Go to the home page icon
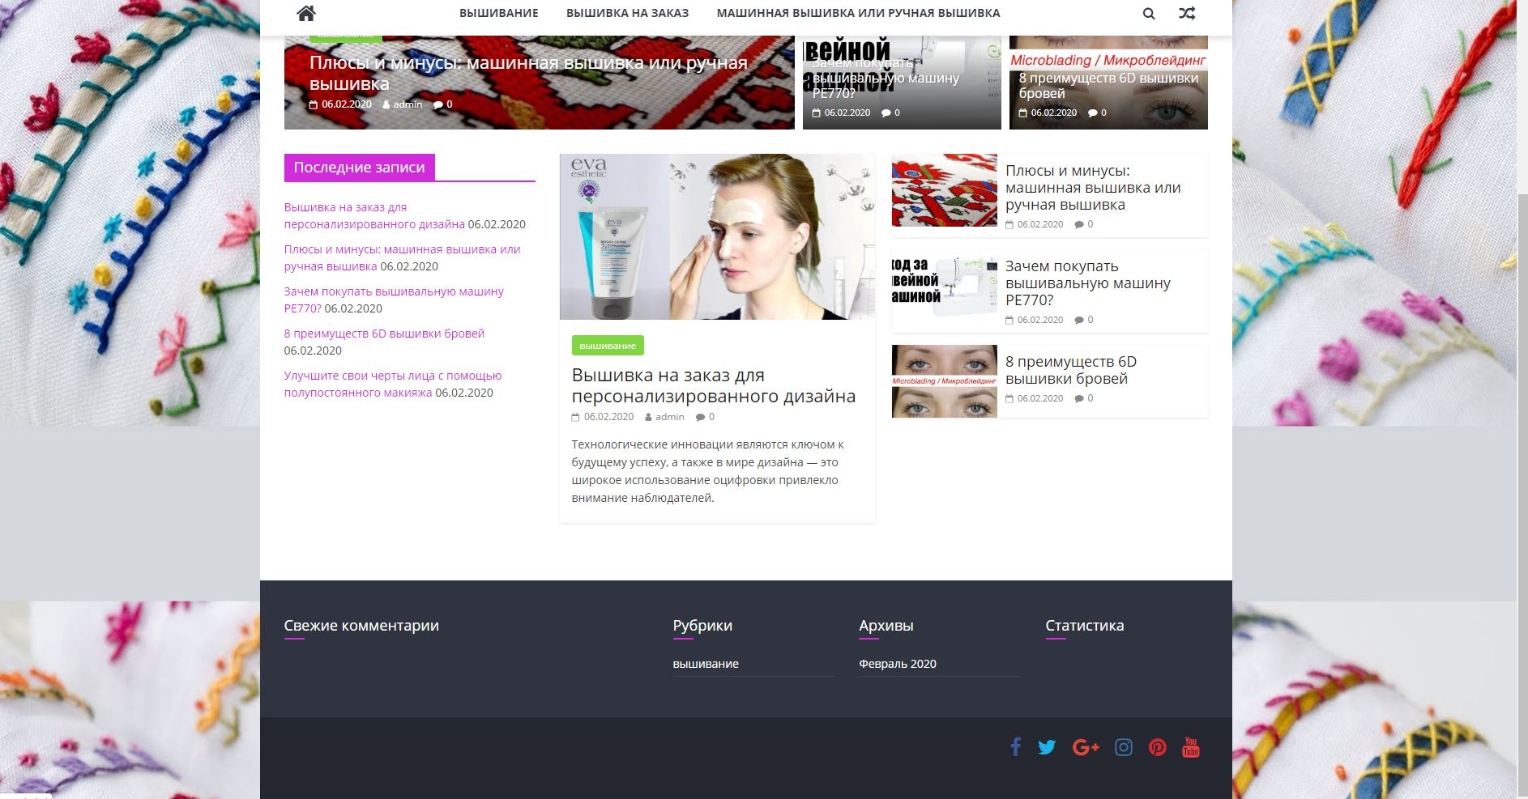The width and height of the screenshot is (1528, 799). coord(305,13)
